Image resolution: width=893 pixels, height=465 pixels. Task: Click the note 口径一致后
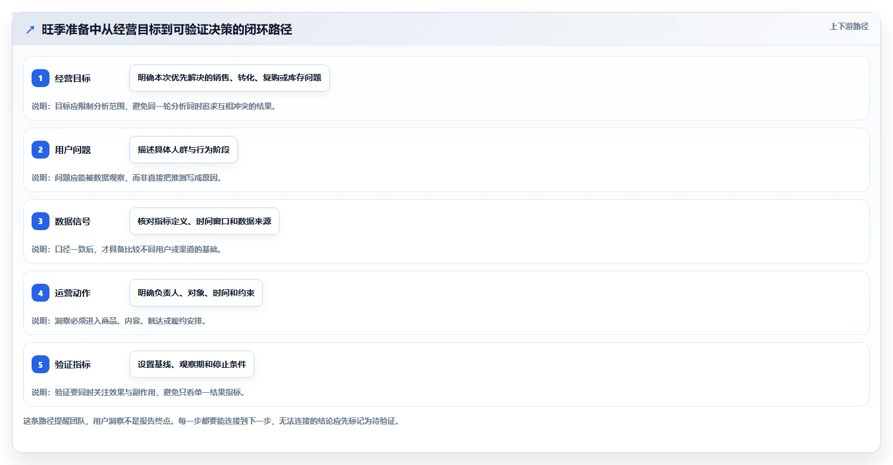tap(127, 249)
